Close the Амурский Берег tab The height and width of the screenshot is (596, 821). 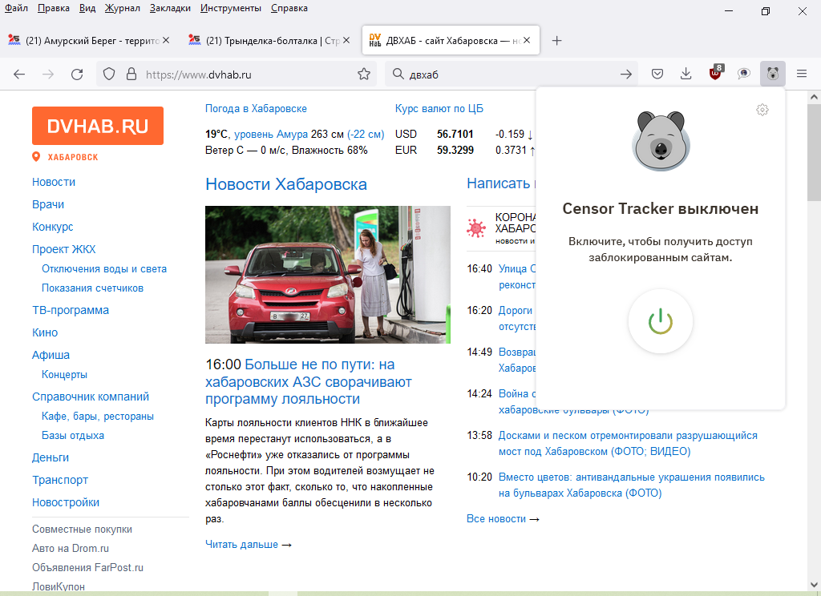(166, 40)
